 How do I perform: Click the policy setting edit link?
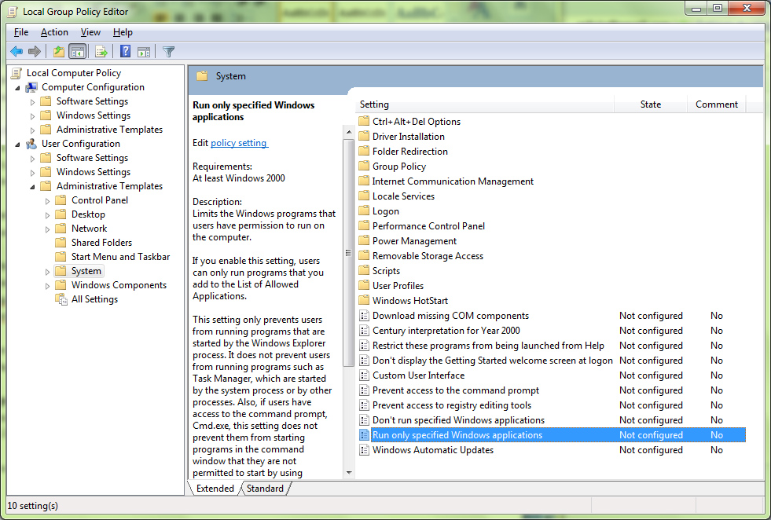[239, 142]
